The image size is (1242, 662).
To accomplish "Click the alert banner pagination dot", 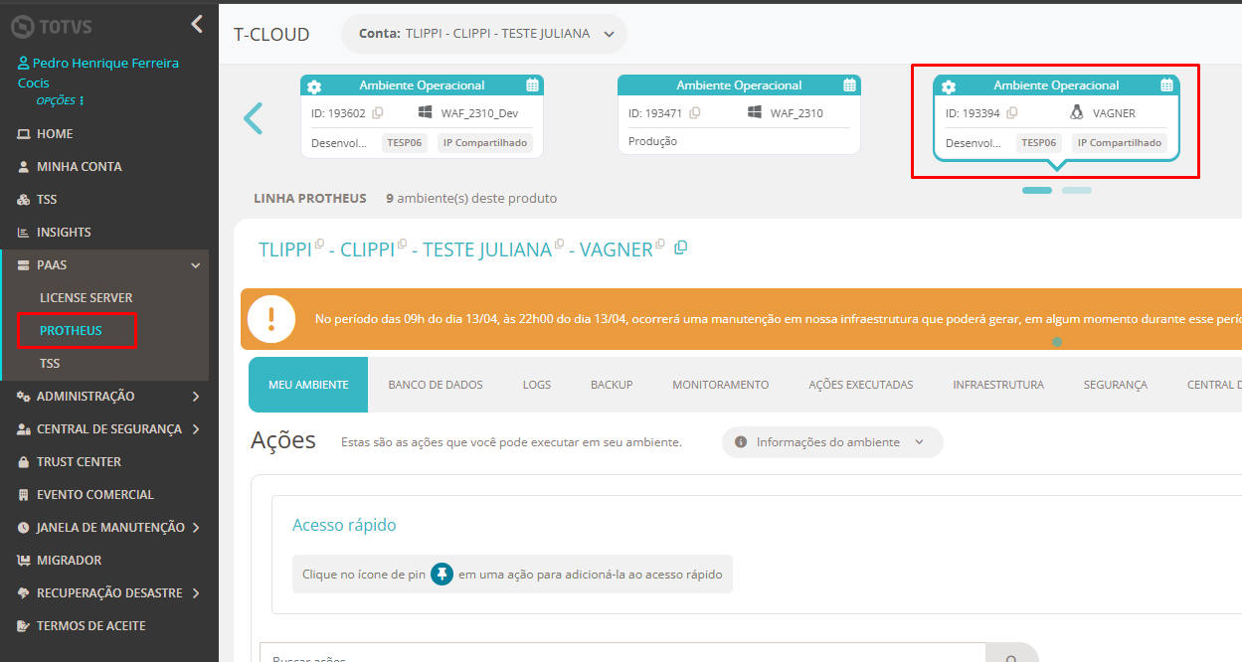I will click(1057, 342).
